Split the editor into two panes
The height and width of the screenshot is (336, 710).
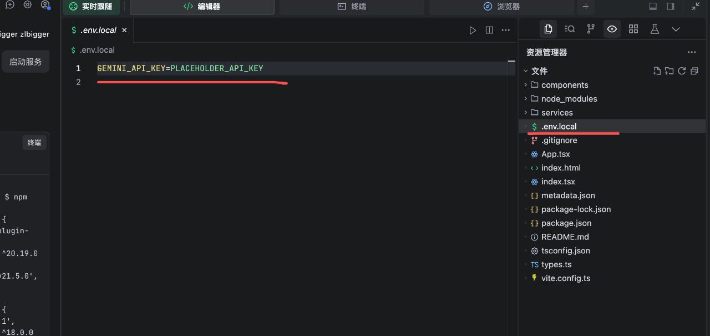coord(489,30)
